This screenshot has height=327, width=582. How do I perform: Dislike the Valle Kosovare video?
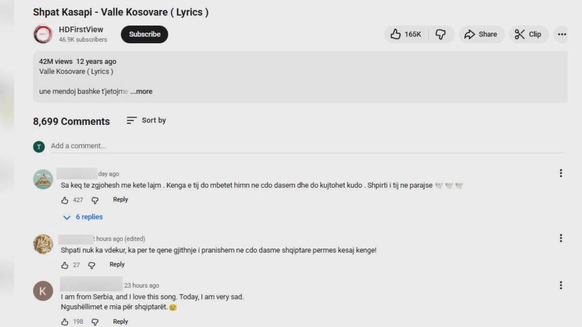coord(441,34)
